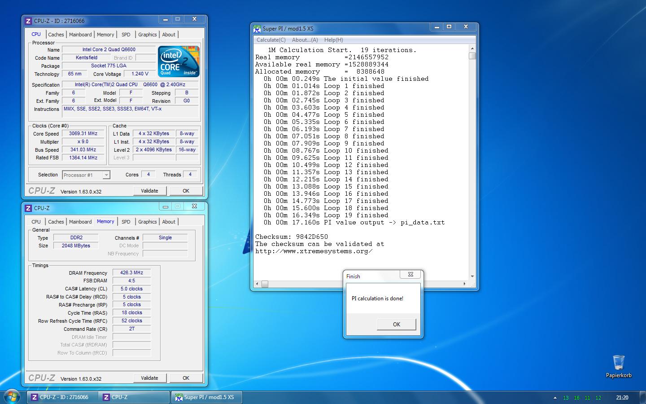Click the Multiplier value x 9.0
The image size is (646, 404).
click(83, 142)
